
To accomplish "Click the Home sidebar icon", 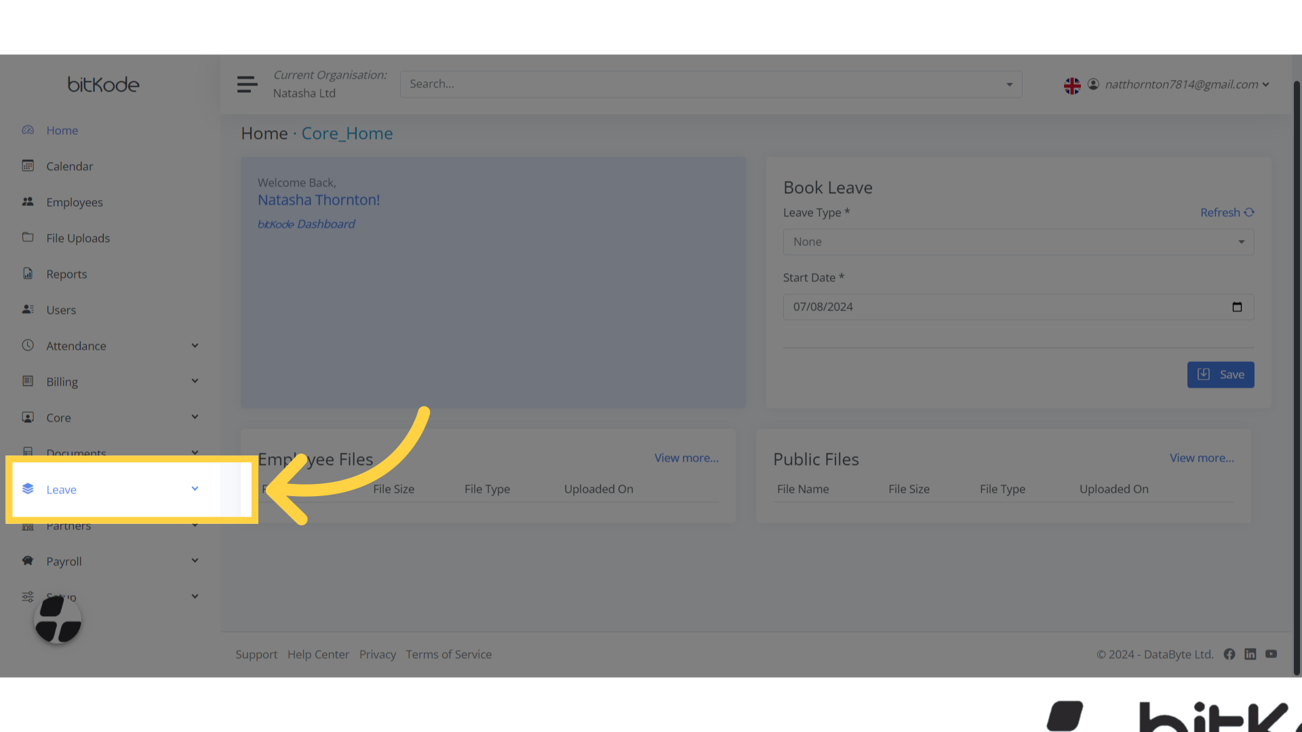I will (x=28, y=130).
